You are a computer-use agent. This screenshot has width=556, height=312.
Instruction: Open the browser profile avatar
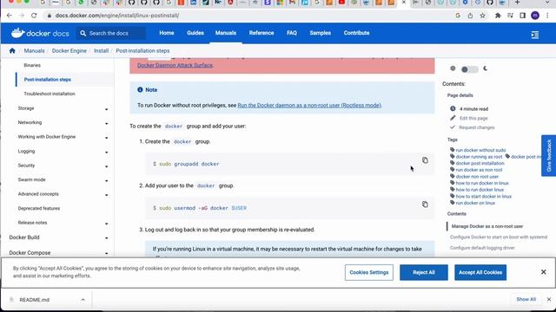click(535, 16)
